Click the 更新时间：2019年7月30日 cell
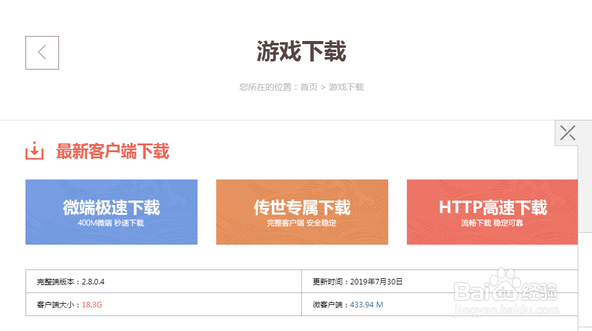Image resolution: width=592 pixels, height=331 pixels. 439,281
